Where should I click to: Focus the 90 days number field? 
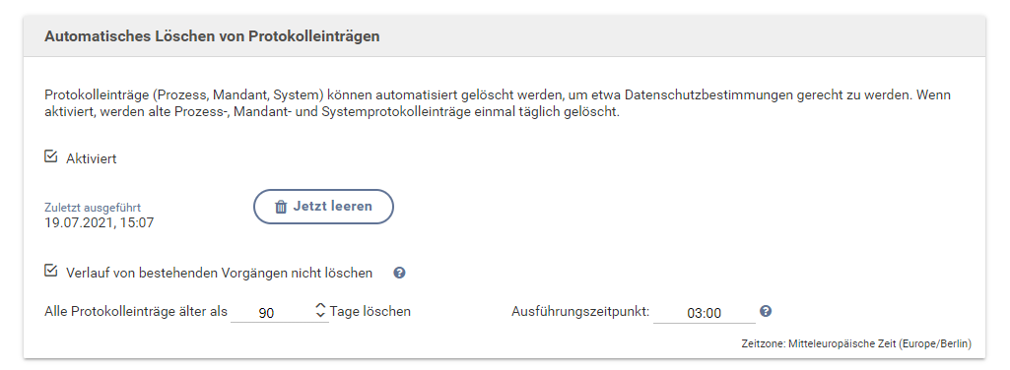(273, 313)
